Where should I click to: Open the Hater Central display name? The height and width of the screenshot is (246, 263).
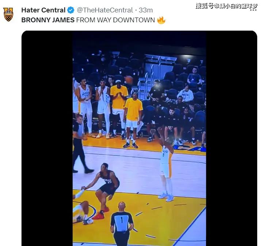[43, 10]
